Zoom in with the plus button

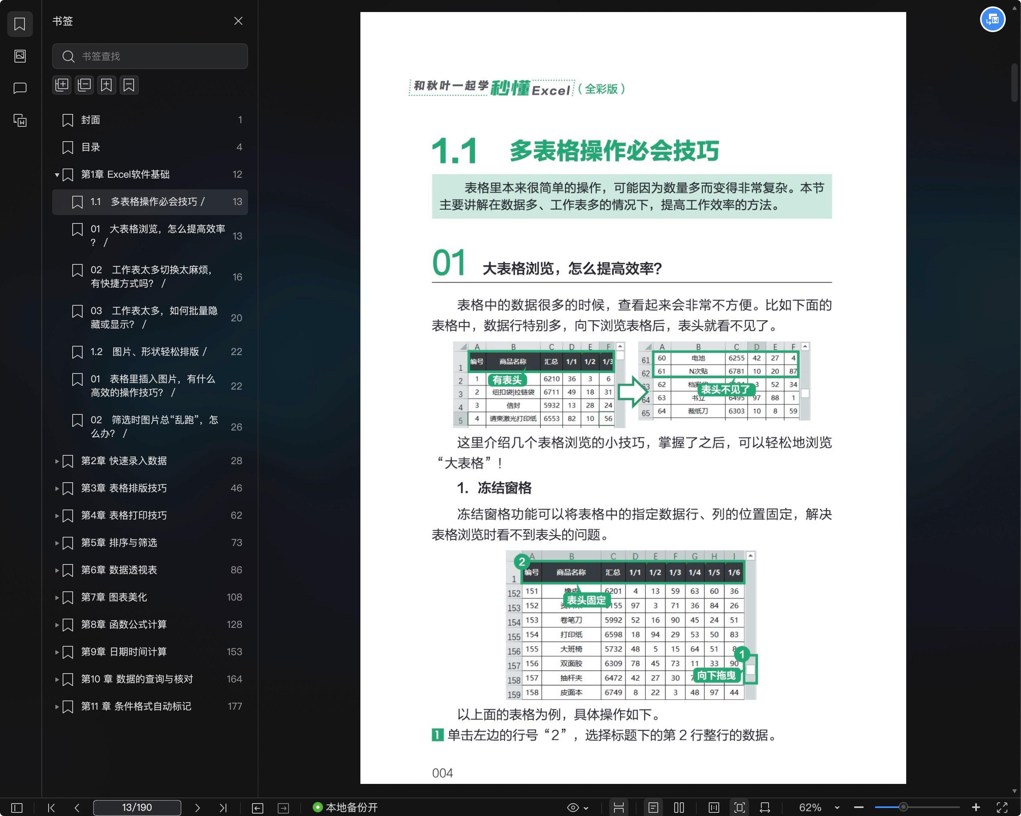(x=976, y=808)
